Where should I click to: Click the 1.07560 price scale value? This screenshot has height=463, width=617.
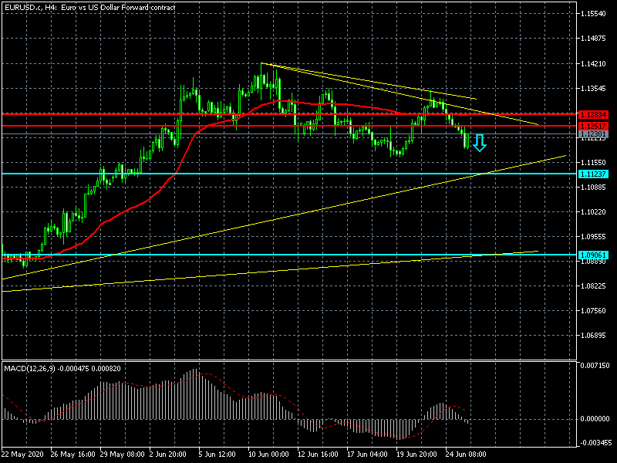(593, 311)
